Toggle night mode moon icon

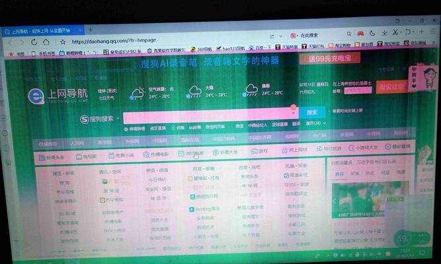372,33
